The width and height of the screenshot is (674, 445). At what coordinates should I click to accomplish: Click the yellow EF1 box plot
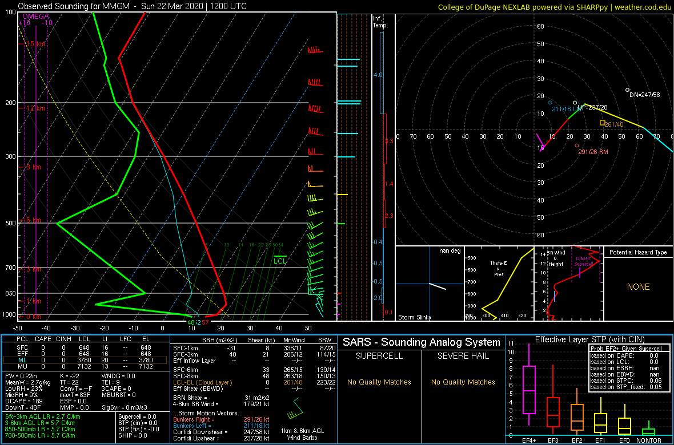[x=600, y=416]
